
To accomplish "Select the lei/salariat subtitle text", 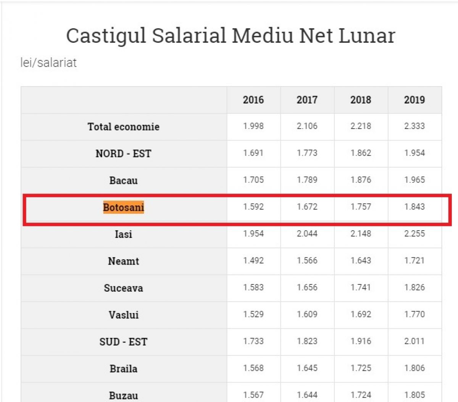I will coord(48,63).
